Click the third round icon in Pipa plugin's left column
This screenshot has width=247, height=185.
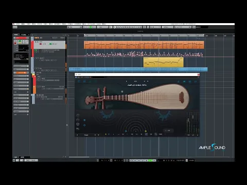coord(78,124)
